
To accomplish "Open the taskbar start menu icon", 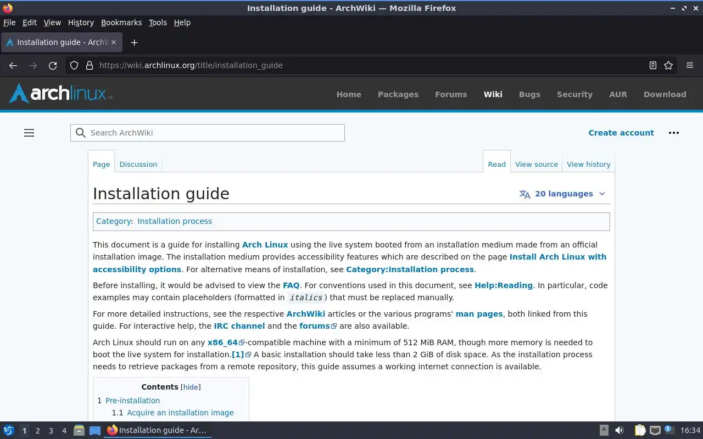I will click(9, 430).
